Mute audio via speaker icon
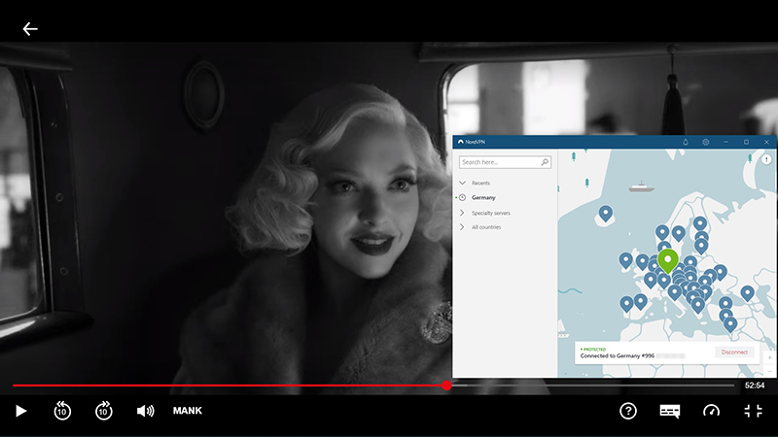Screen dimensions: 778x437 (x=145, y=411)
